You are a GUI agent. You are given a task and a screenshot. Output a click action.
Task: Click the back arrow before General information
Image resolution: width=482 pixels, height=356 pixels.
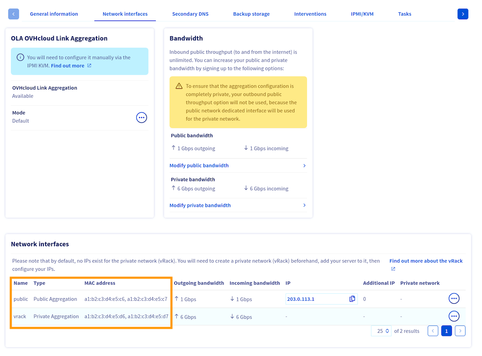(x=13, y=14)
